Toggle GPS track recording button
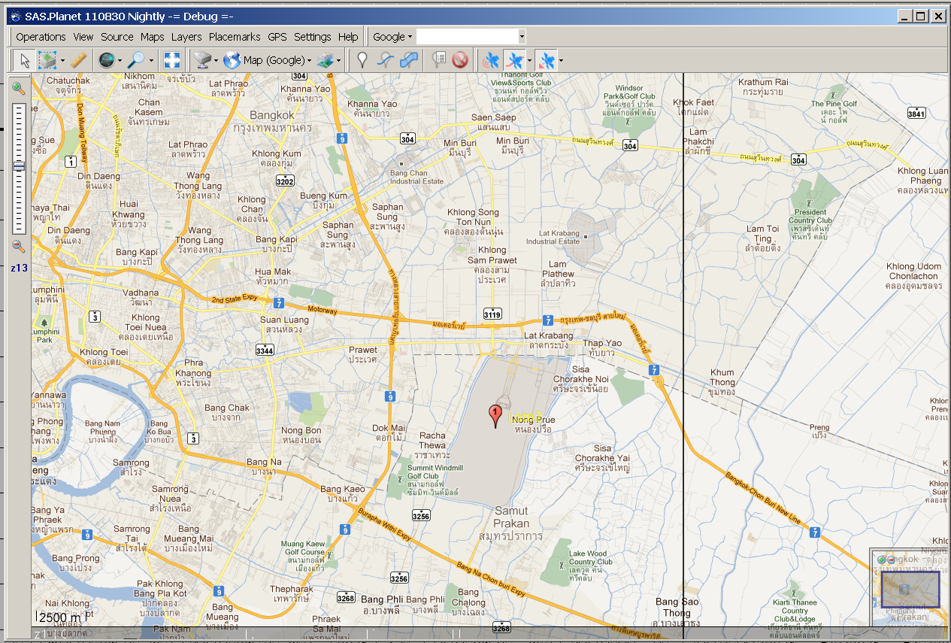This screenshot has height=643, width=951. (514, 60)
